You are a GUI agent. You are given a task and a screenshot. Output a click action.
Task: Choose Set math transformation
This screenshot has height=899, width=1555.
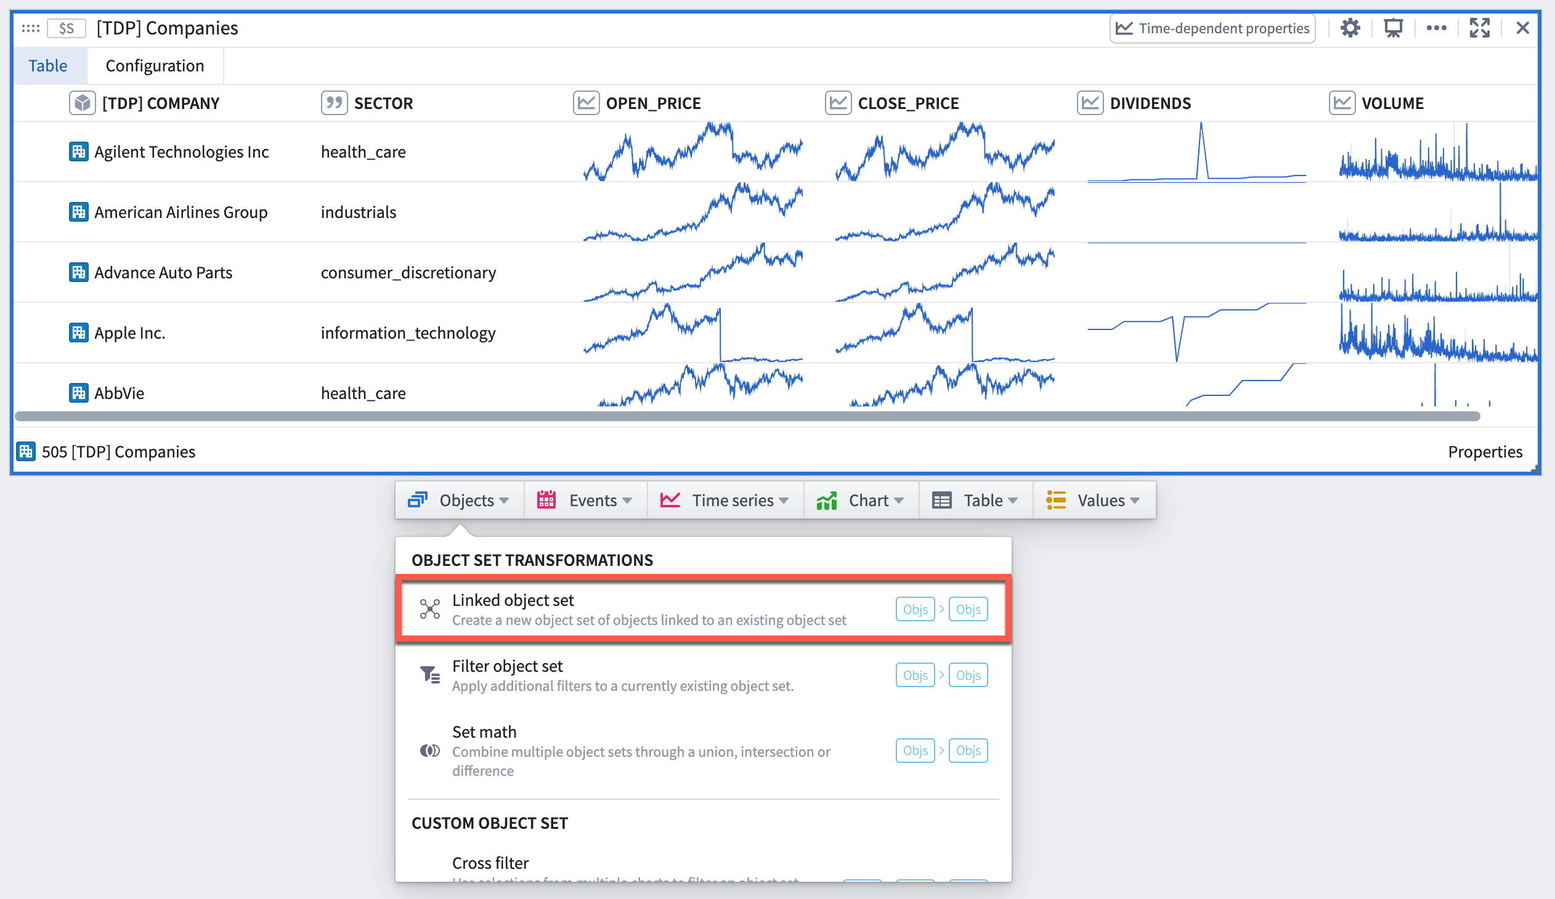[x=703, y=751]
